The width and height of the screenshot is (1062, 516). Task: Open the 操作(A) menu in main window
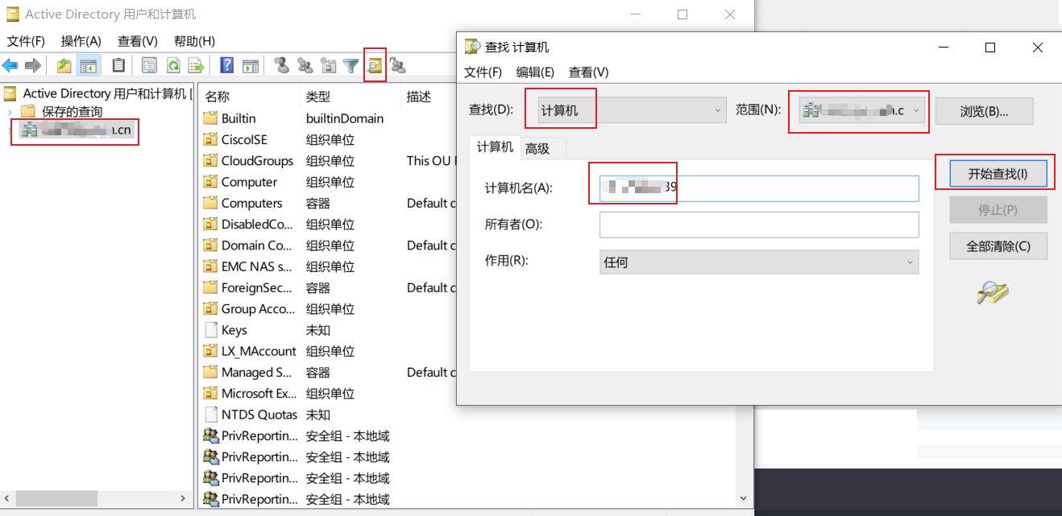pos(81,41)
